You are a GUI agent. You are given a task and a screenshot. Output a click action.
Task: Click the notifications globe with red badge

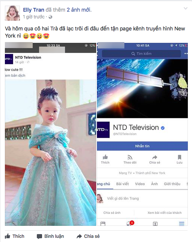point(130,223)
